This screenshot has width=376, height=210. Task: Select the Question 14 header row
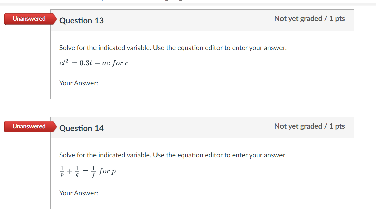201,128
